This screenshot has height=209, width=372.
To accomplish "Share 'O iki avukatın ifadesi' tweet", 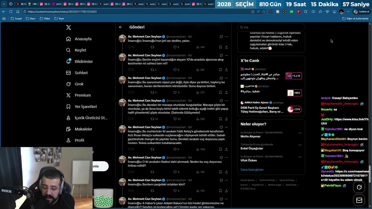I will pyautogui.click(x=226, y=172).
